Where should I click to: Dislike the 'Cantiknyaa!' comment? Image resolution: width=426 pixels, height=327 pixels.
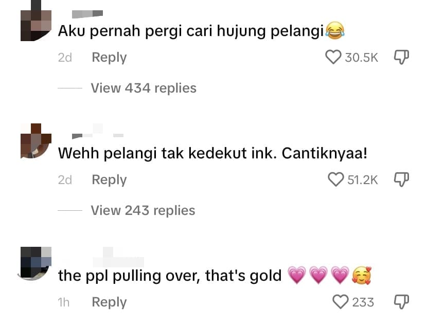pos(401,179)
